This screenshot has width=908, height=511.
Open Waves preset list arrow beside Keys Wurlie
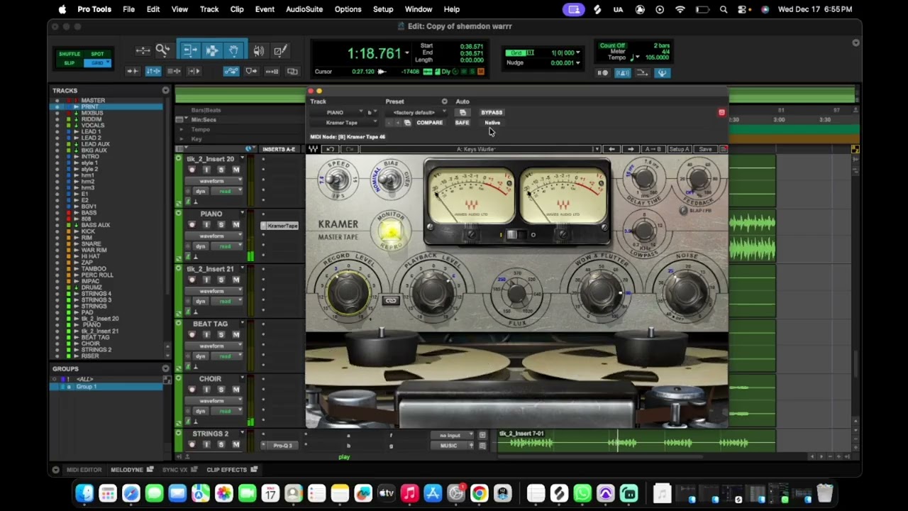pyautogui.click(x=597, y=149)
